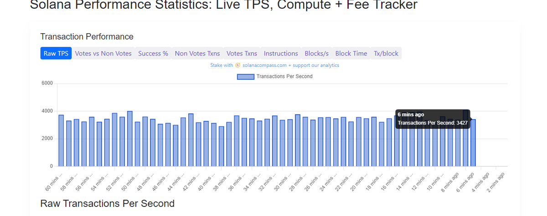Follow the Stake with solanacompass.com link
Image resolution: width=547 pixels, height=216 pixels.
pos(274,65)
